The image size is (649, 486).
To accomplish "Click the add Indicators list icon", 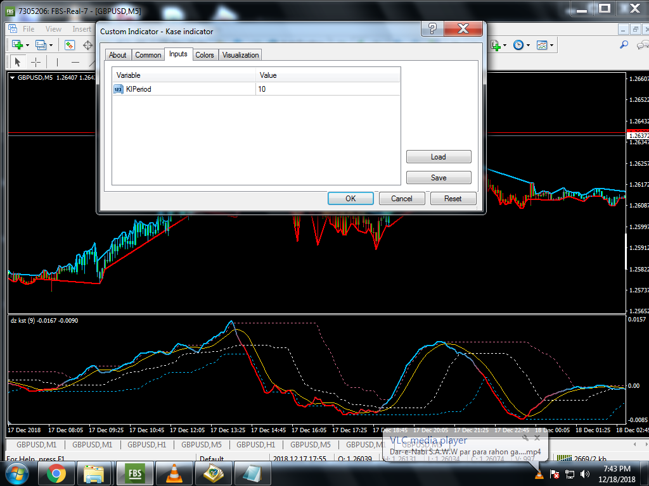I will click(x=496, y=45).
